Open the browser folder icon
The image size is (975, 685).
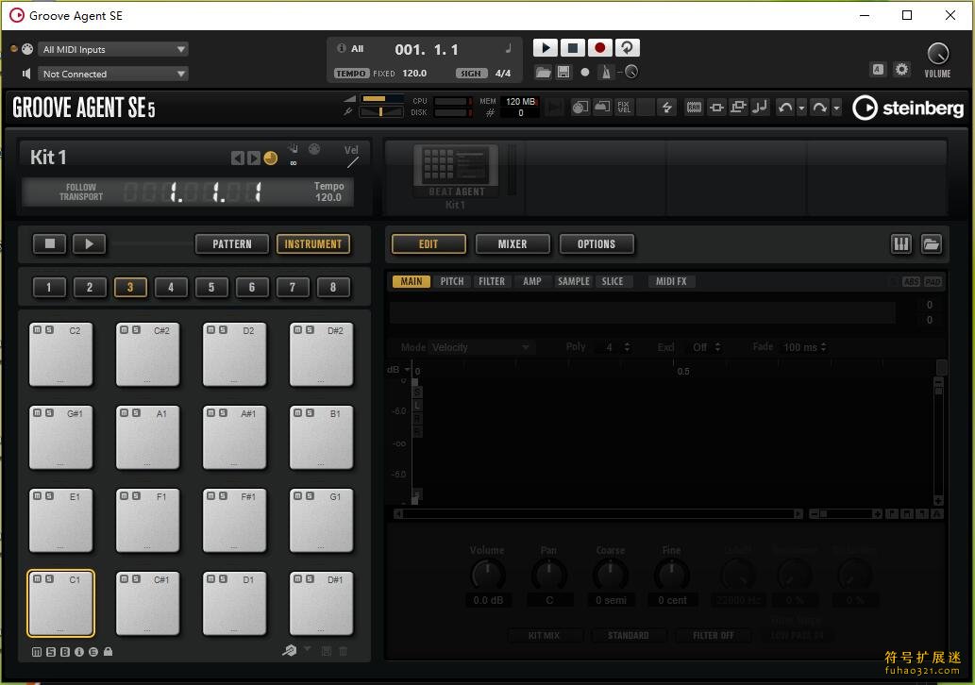(931, 244)
